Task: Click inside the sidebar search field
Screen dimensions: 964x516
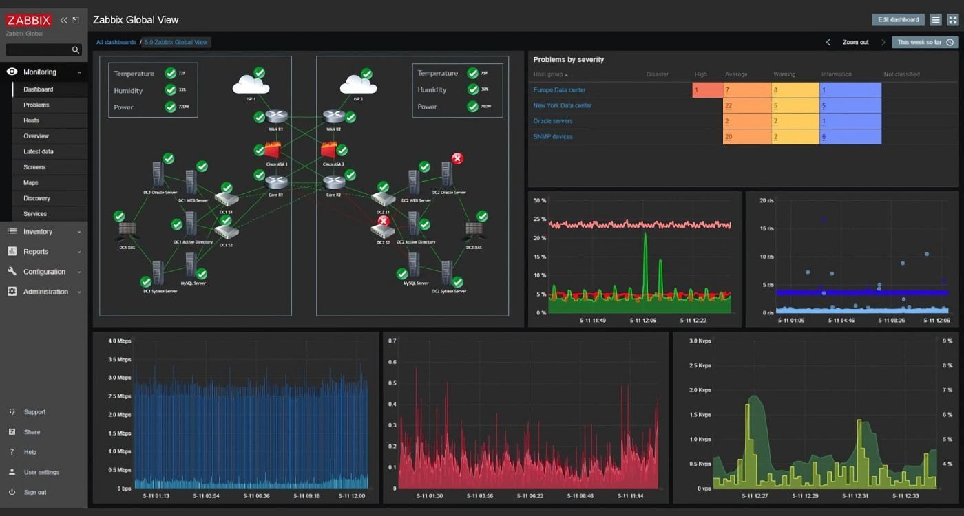Action: tap(38, 50)
